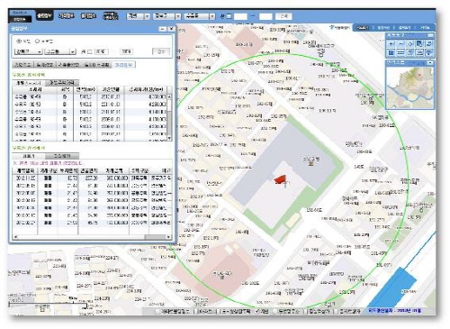450x329 pixels.
Task: Open the 가격정보 top menu button
Action: (x=67, y=15)
